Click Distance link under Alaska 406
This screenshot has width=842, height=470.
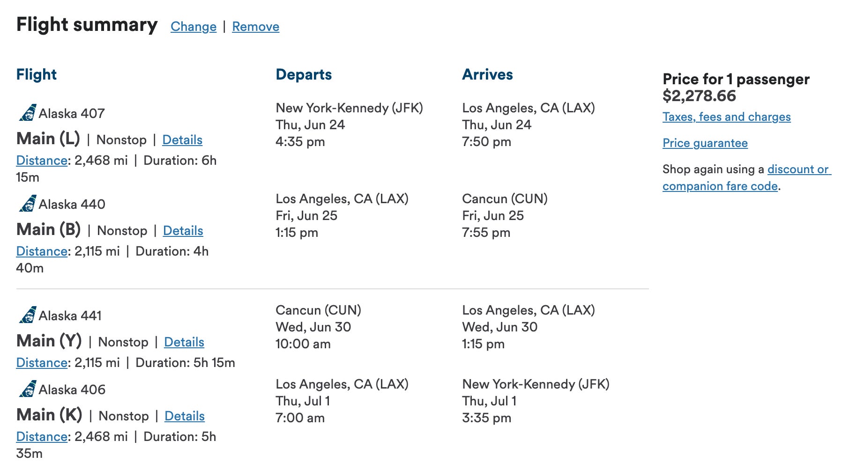(x=41, y=436)
